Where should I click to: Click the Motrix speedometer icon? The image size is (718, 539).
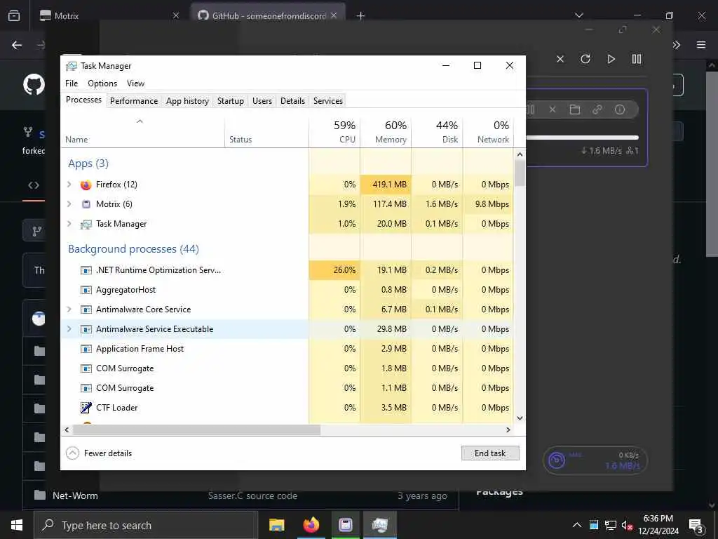point(556,460)
